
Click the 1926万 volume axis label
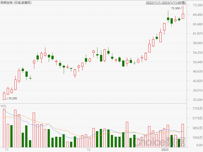[197, 137]
